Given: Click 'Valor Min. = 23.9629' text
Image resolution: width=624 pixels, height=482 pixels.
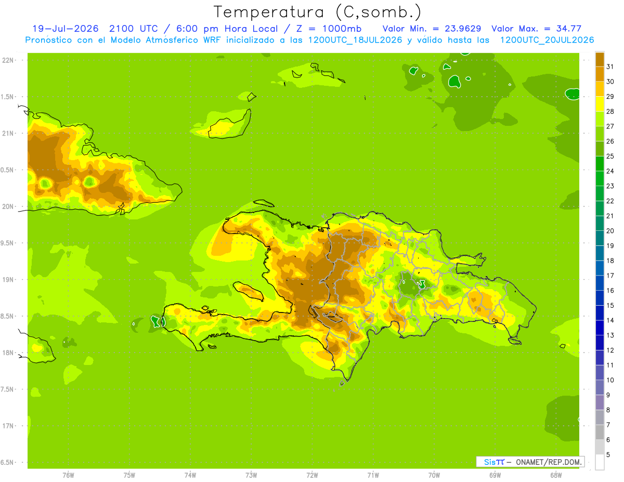Looking at the screenshot, I should pyautogui.click(x=432, y=29).
